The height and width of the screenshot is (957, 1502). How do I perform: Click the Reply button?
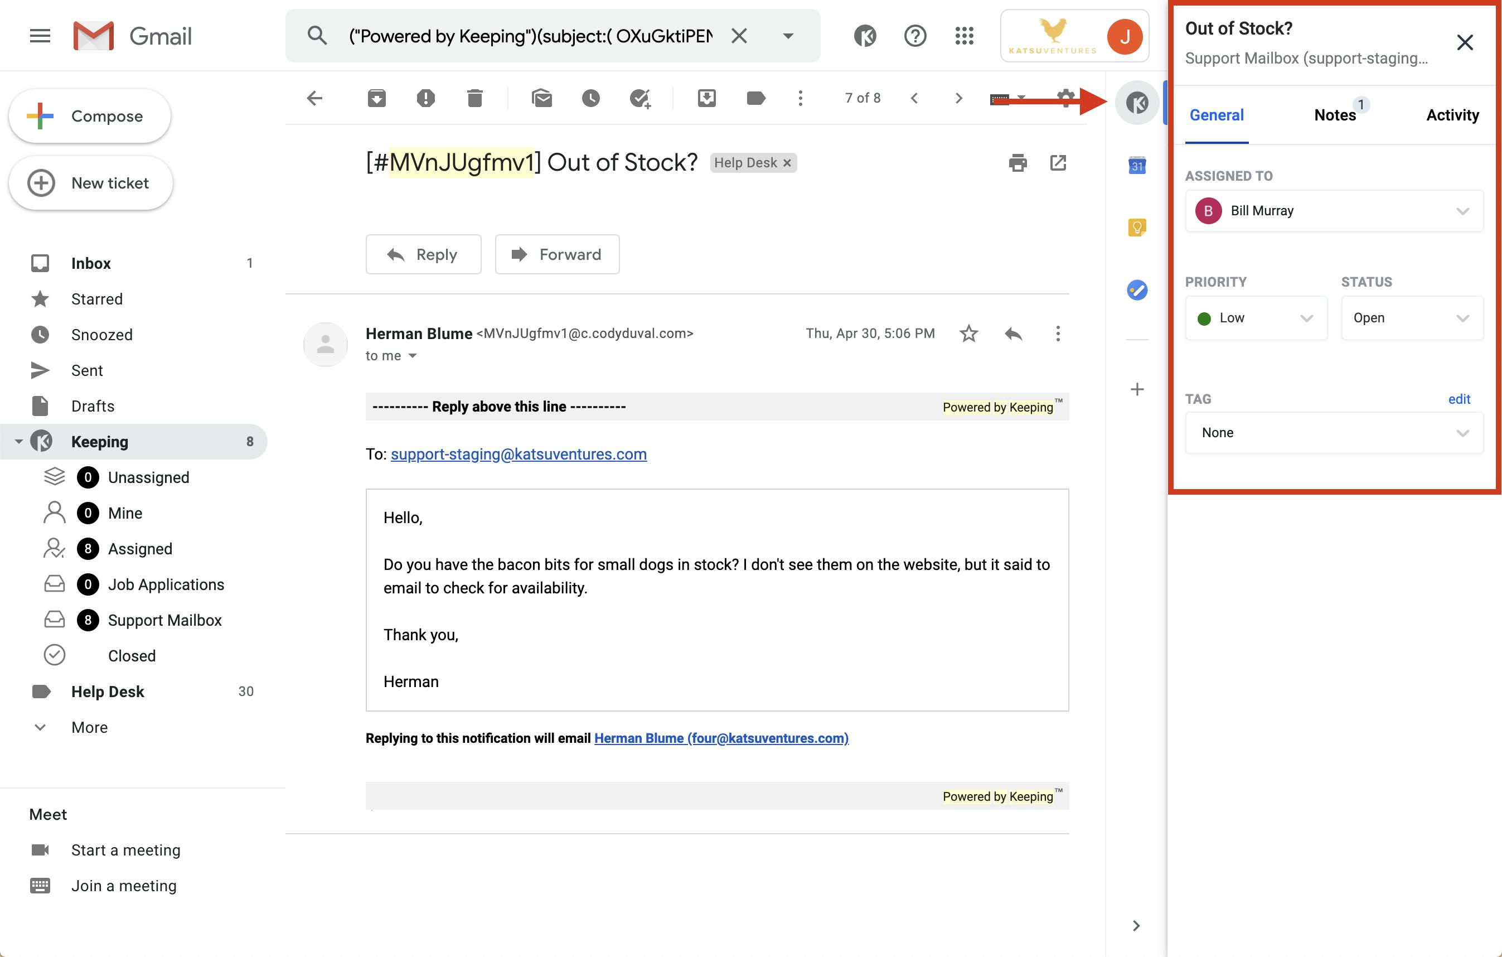[423, 254]
